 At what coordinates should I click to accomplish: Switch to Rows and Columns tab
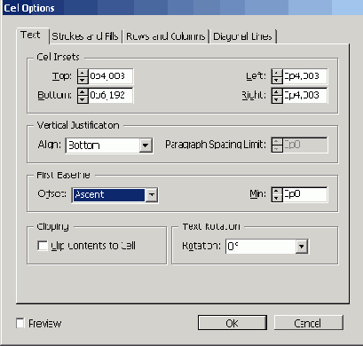166,36
